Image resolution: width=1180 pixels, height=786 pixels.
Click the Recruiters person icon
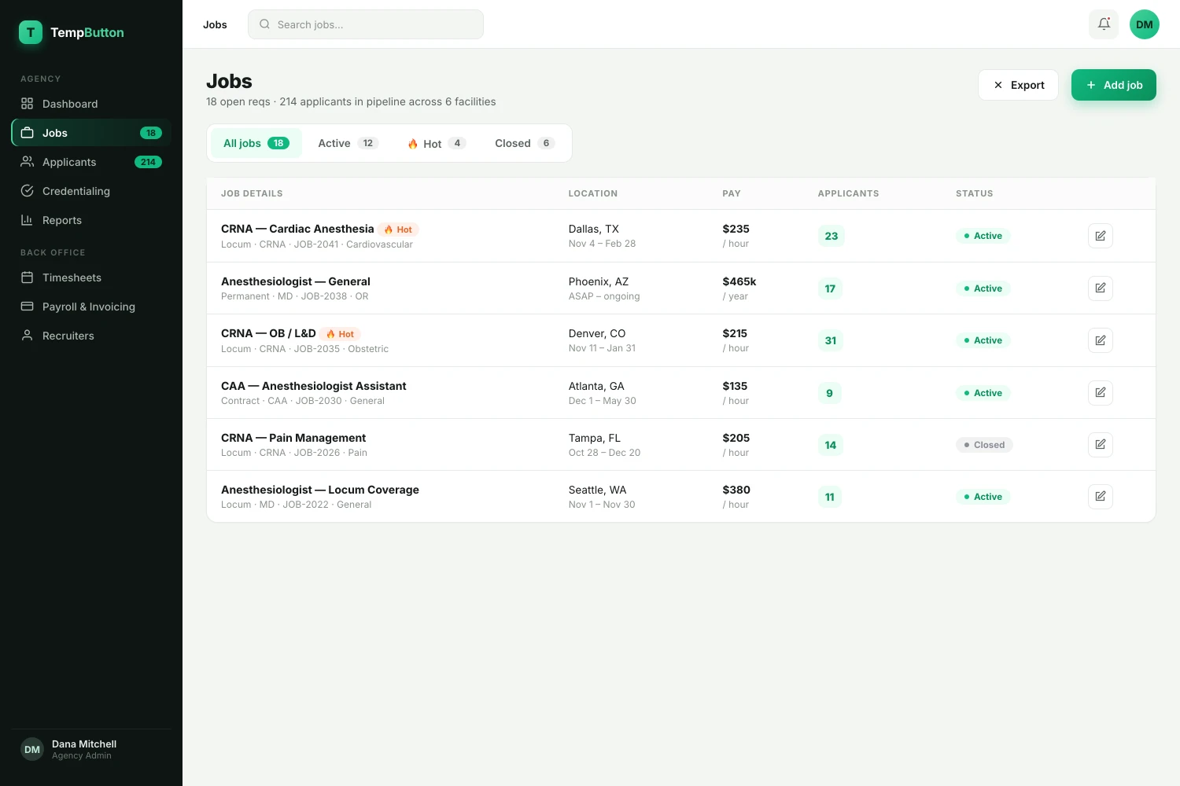[28, 336]
